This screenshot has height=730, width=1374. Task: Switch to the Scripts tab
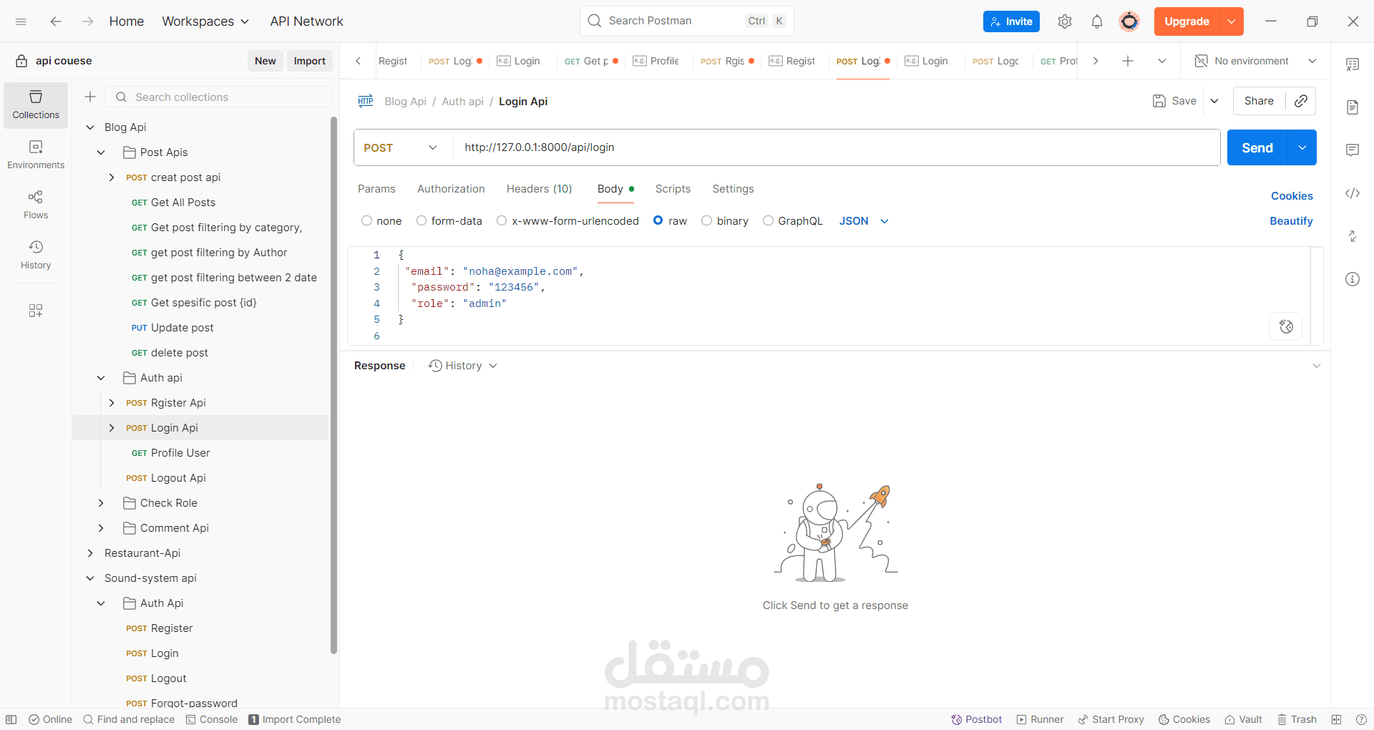point(673,189)
